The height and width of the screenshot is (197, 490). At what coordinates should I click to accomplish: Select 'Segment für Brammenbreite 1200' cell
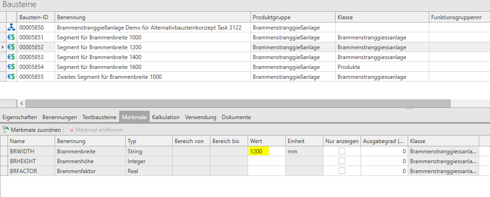pyautogui.click(x=153, y=47)
